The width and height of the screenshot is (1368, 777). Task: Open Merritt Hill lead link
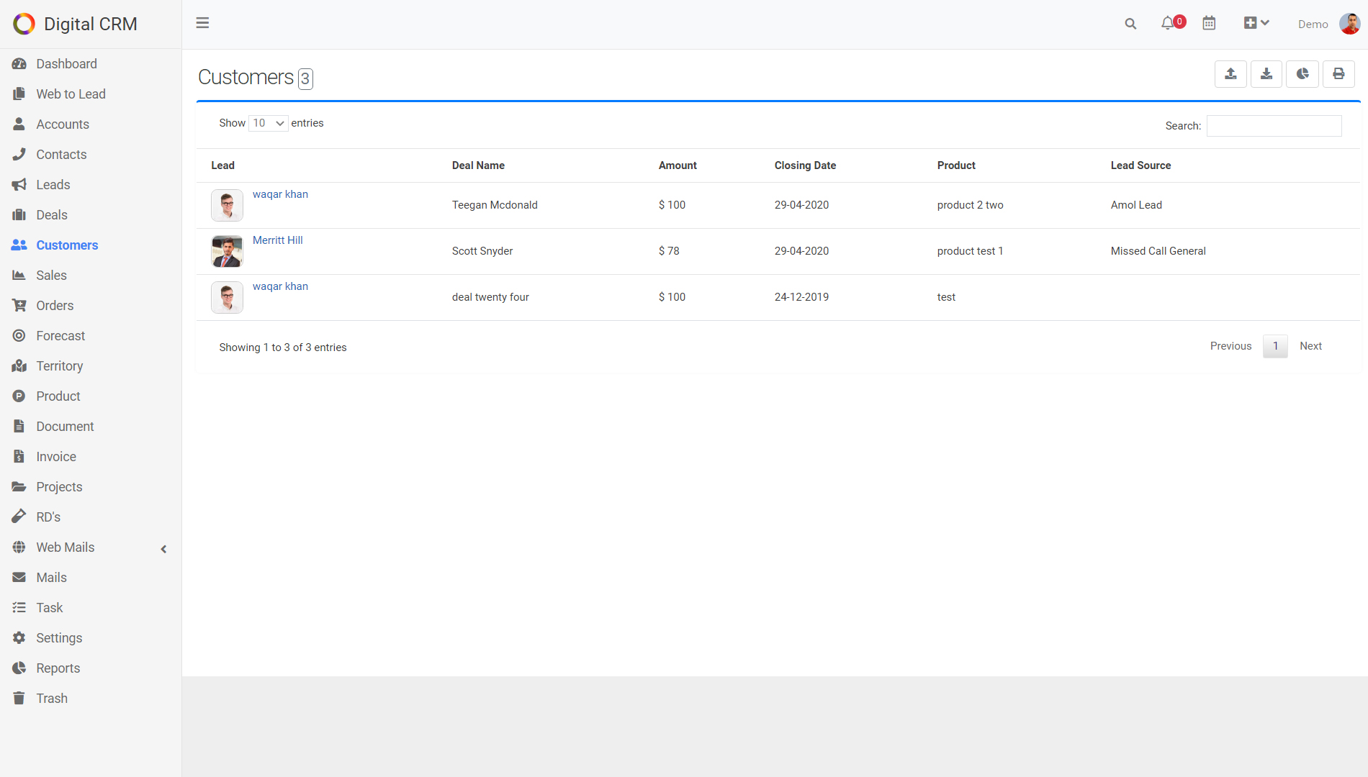tap(277, 240)
